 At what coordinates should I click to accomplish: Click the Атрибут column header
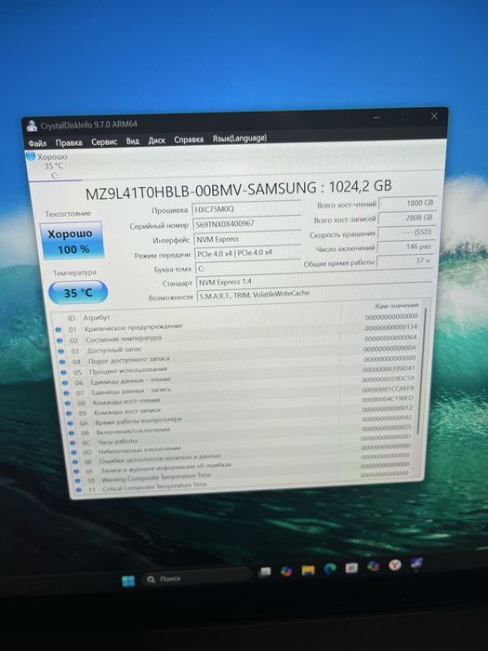pos(97,318)
